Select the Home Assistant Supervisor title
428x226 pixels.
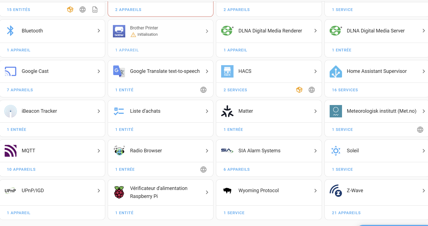(377, 71)
